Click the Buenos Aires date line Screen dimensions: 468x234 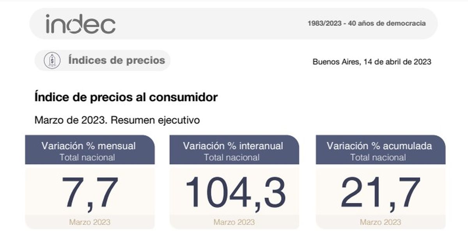pos(372,62)
